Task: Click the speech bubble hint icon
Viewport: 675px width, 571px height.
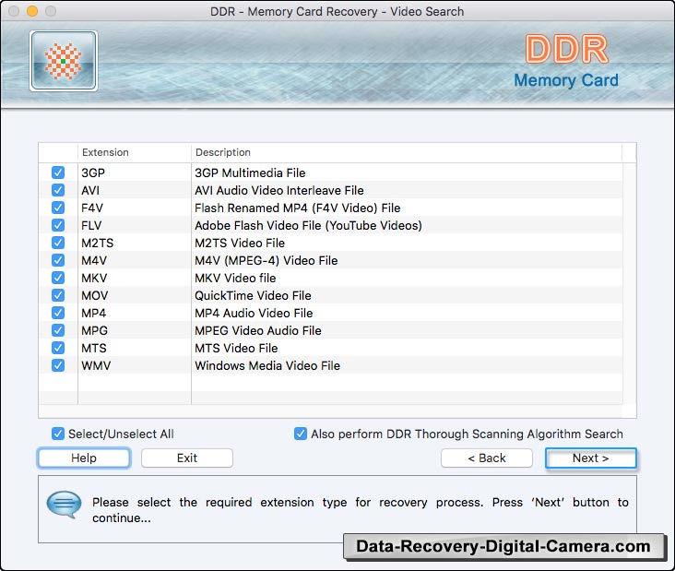Action: pyautogui.click(x=64, y=505)
